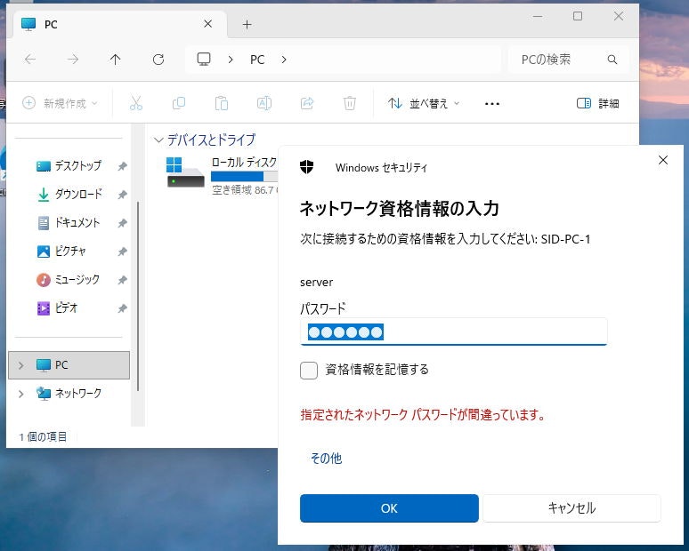This screenshot has width=689, height=551.
Task: Click the pin icon next to ドキュメント
Action: click(123, 223)
